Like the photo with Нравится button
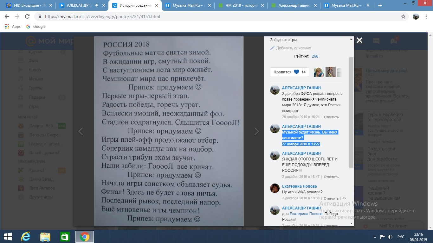Viewport: 433px width, 243px height. point(290,72)
